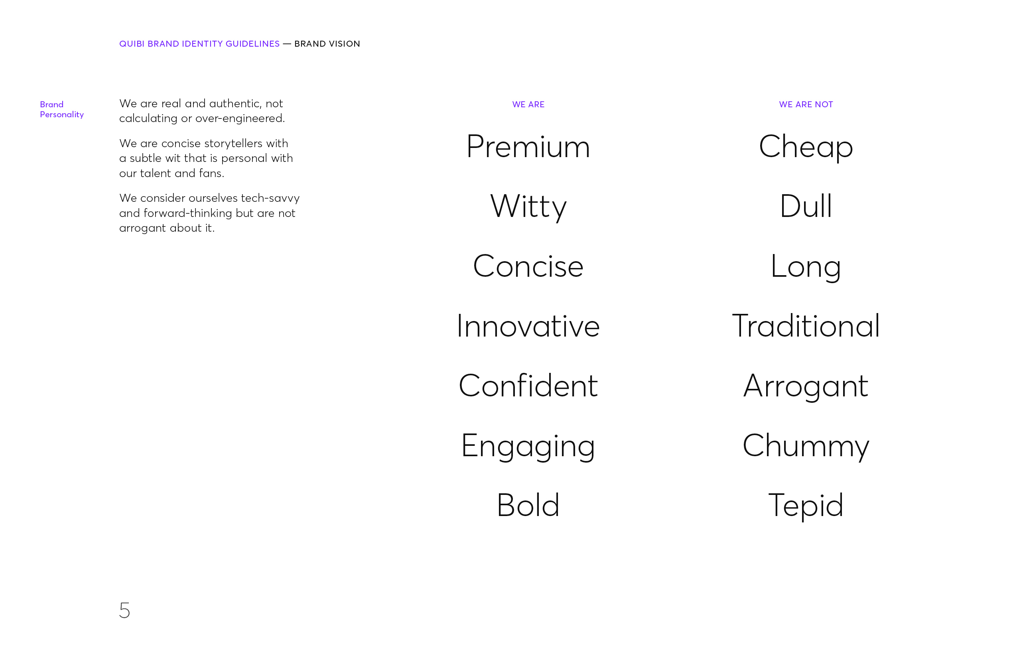Click the word Premium
Image resolution: width=1017 pixels, height=658 pixels.
[x=528, y=146]
